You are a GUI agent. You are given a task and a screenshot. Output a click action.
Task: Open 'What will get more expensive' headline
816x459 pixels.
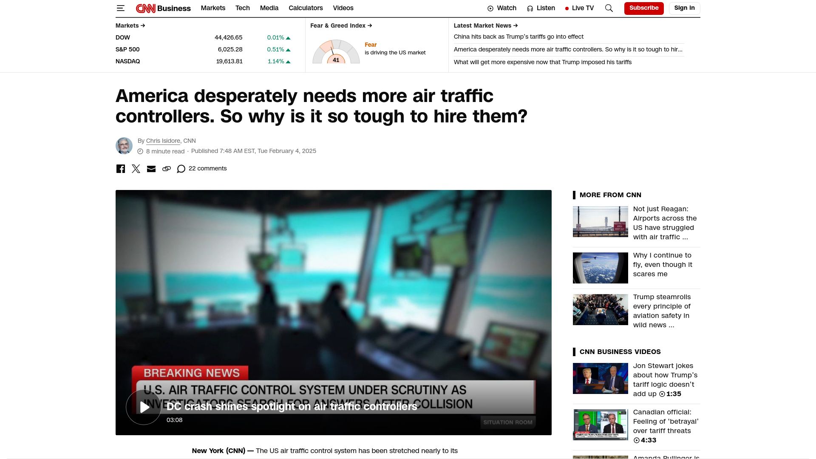coord(543,62)
